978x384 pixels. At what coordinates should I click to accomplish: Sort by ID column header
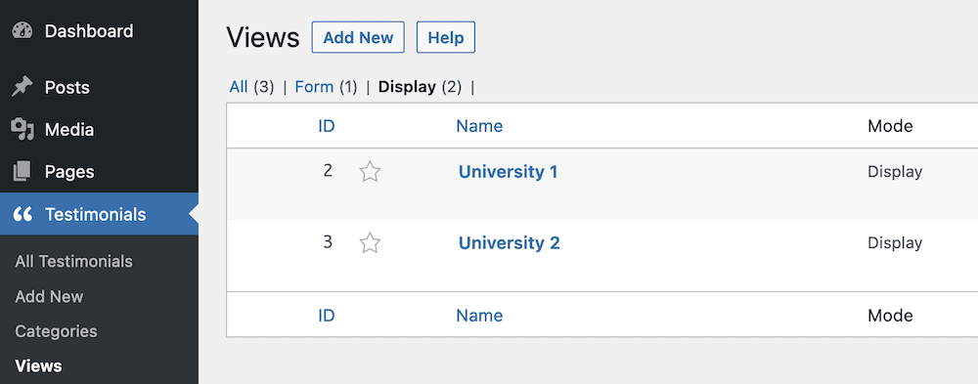[327, 126]
